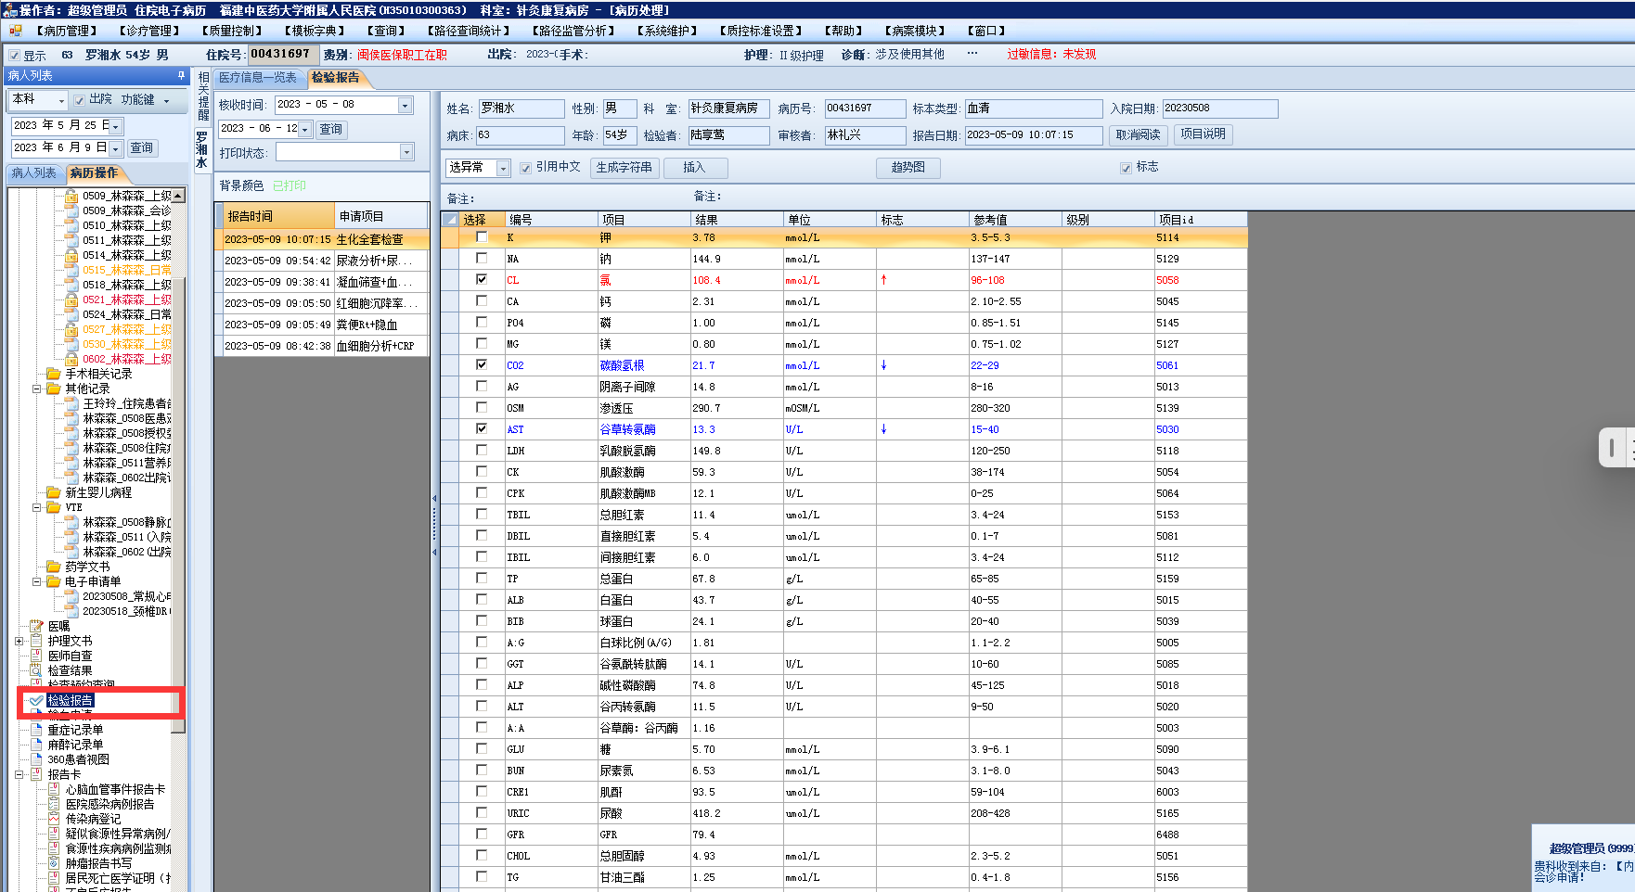
Task: Click the lock icon beside 0521_林森森
Action: pyautogui.click(x=71, y=299)
